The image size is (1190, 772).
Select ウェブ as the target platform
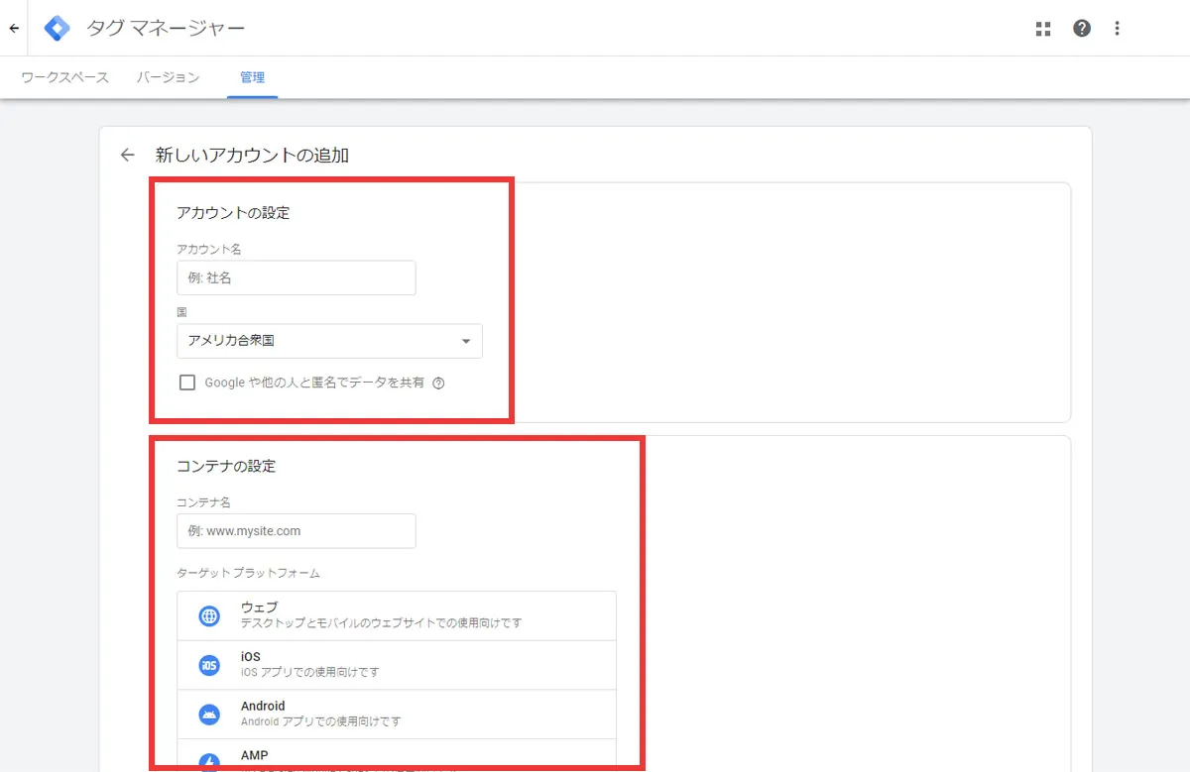[x=397, y=615]
